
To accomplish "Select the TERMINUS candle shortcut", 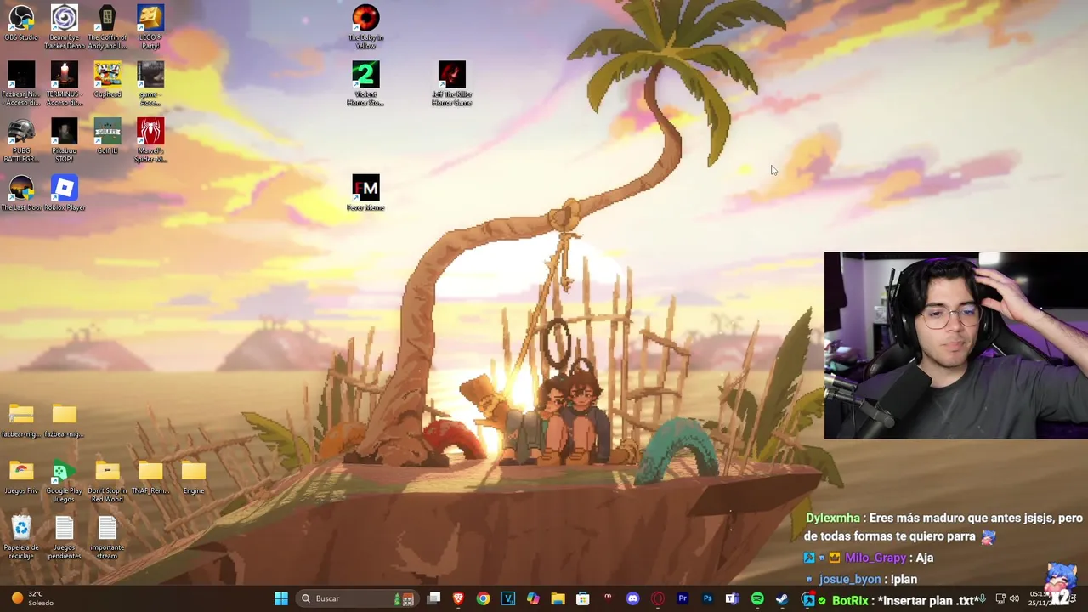I will coord(64,83).
